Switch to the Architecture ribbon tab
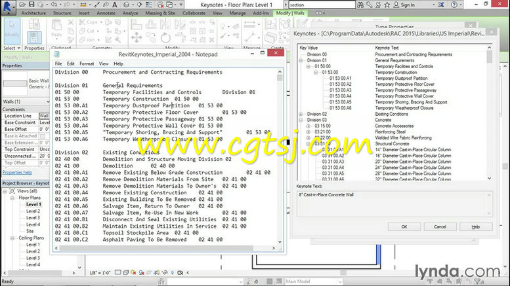The height and width of the screenshot is (286, 510). pos(33,13)
